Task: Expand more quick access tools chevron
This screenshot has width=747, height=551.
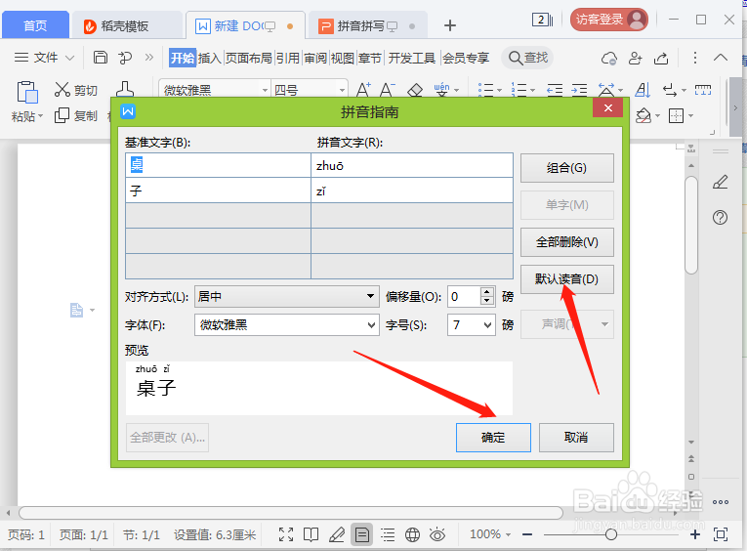Action: 149,58
